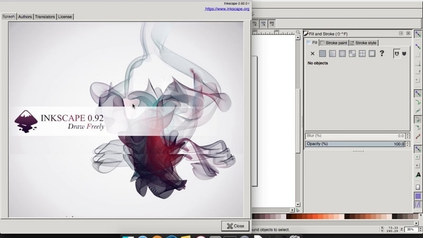Image resolution: width=423 pixels, height=238 pixels.
Task: Click canvas vertical scrollbar down arrow
Action: (x=298, y=205)
